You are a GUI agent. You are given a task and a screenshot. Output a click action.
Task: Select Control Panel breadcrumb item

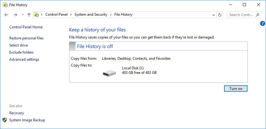[56, 14]
